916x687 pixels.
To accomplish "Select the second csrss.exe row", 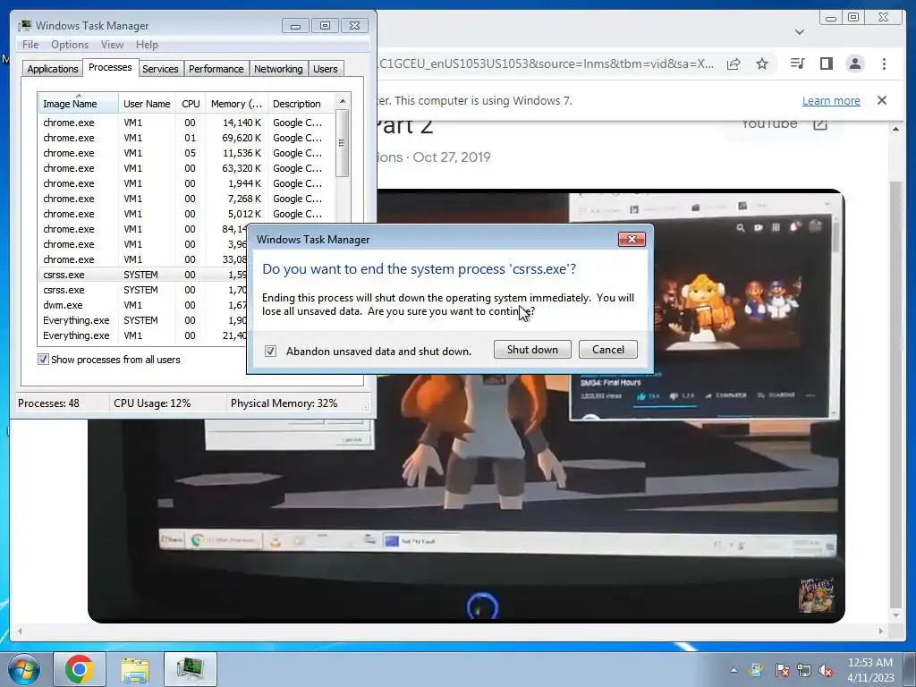I will click(142, 290).
